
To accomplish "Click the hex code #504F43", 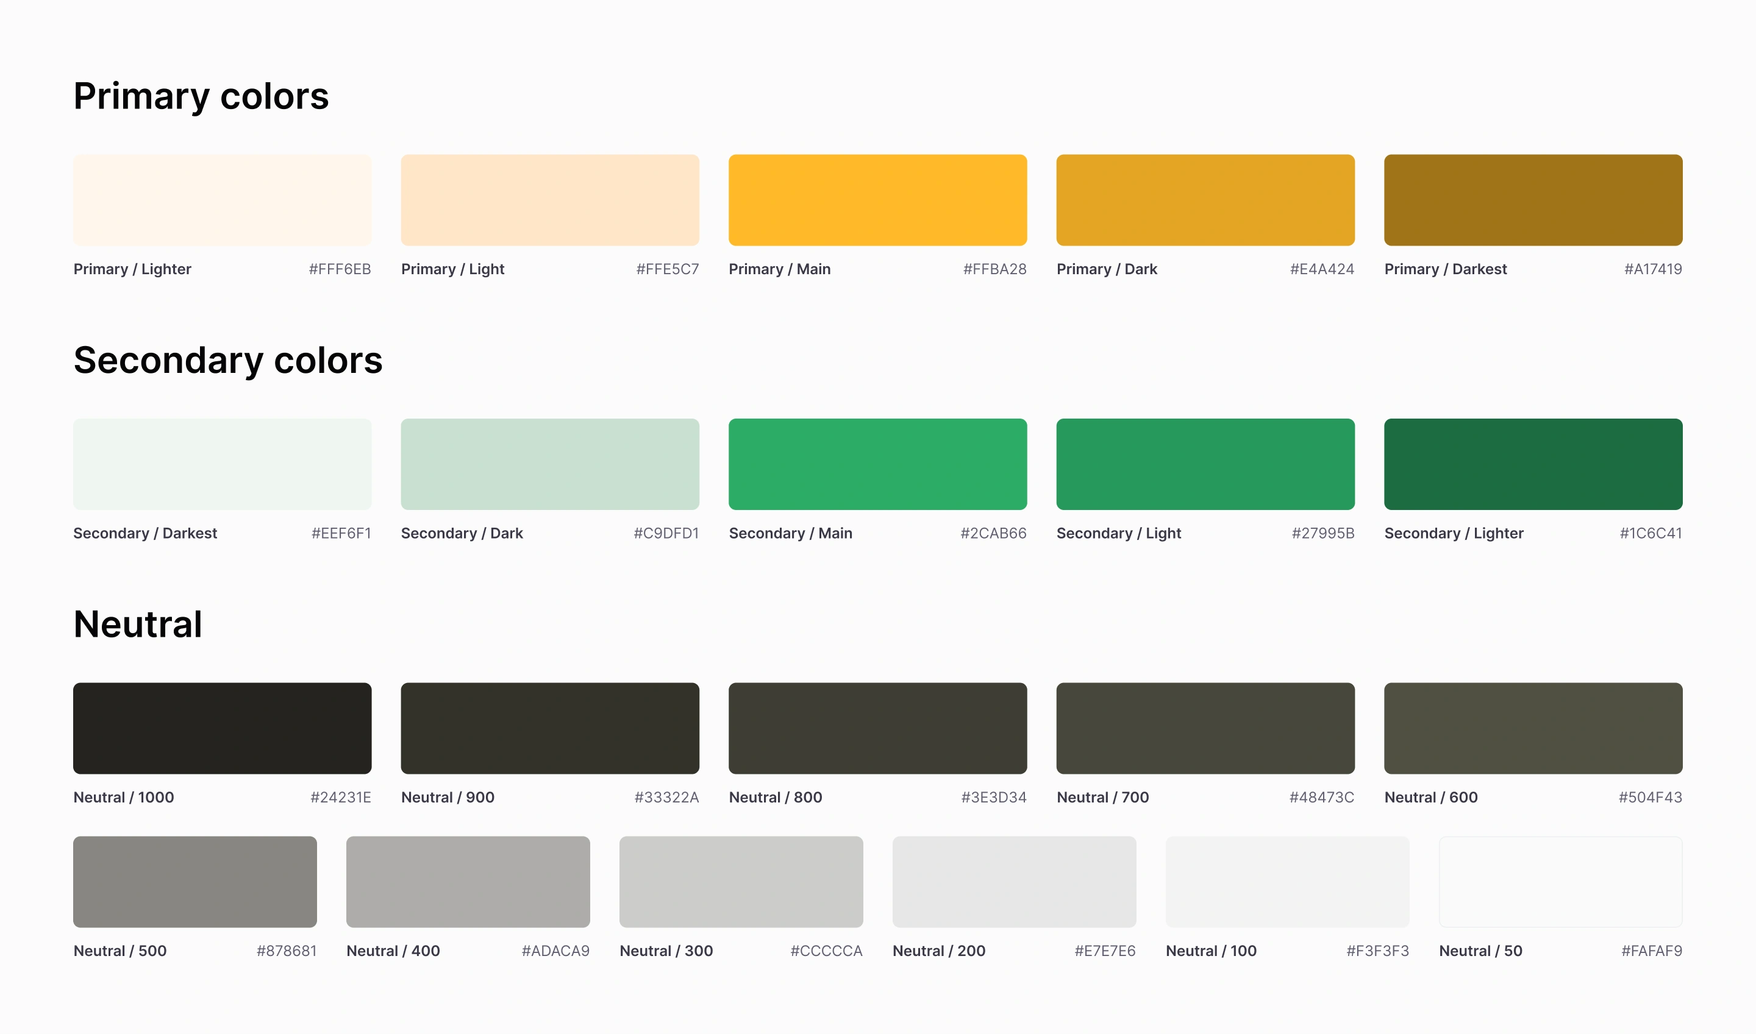I will point(1650,798).
